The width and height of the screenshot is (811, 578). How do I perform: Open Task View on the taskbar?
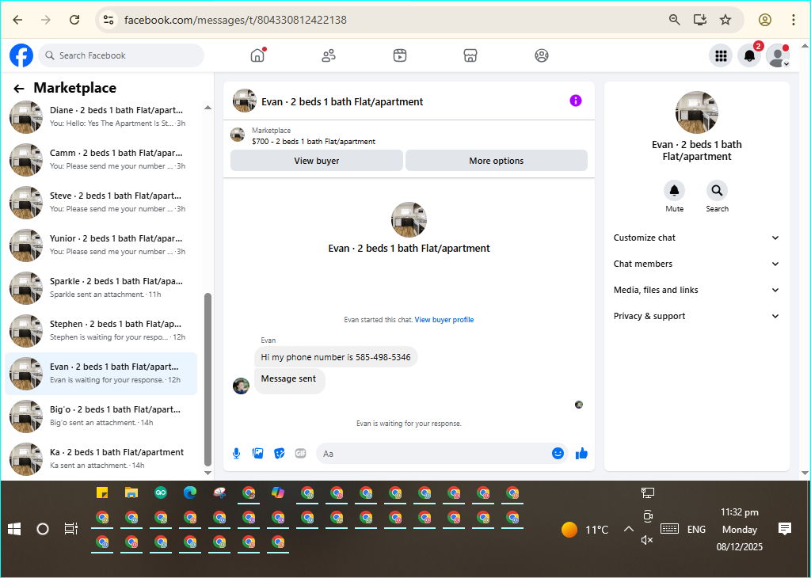70,529
